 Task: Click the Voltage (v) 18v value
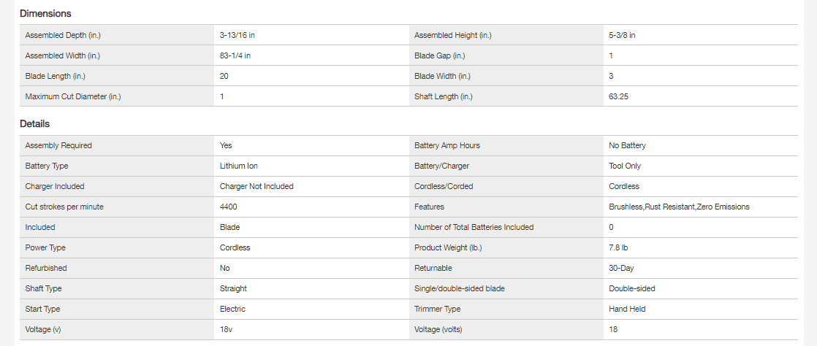coord(226,329)
